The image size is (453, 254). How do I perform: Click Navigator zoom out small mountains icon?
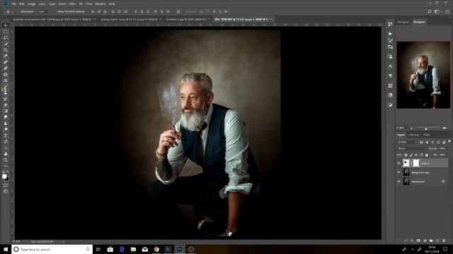pyautogui.click(x=411, y=128)
